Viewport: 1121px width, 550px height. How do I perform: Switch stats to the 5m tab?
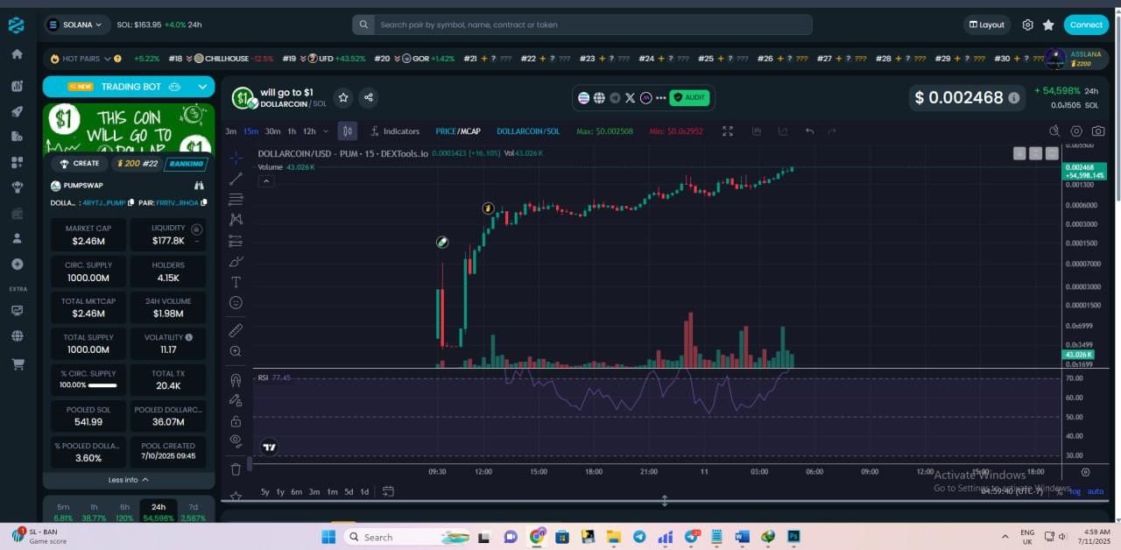coord(64,512)
